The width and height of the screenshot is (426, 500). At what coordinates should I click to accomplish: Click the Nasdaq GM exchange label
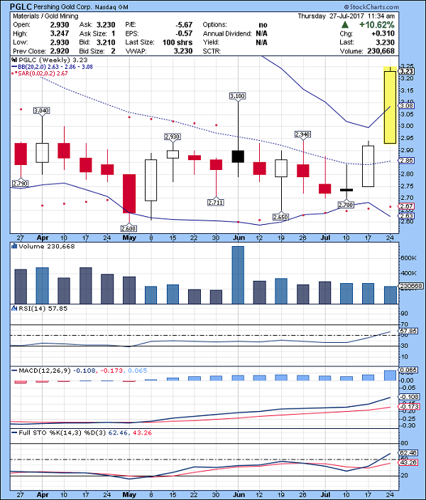click(111, 7)
